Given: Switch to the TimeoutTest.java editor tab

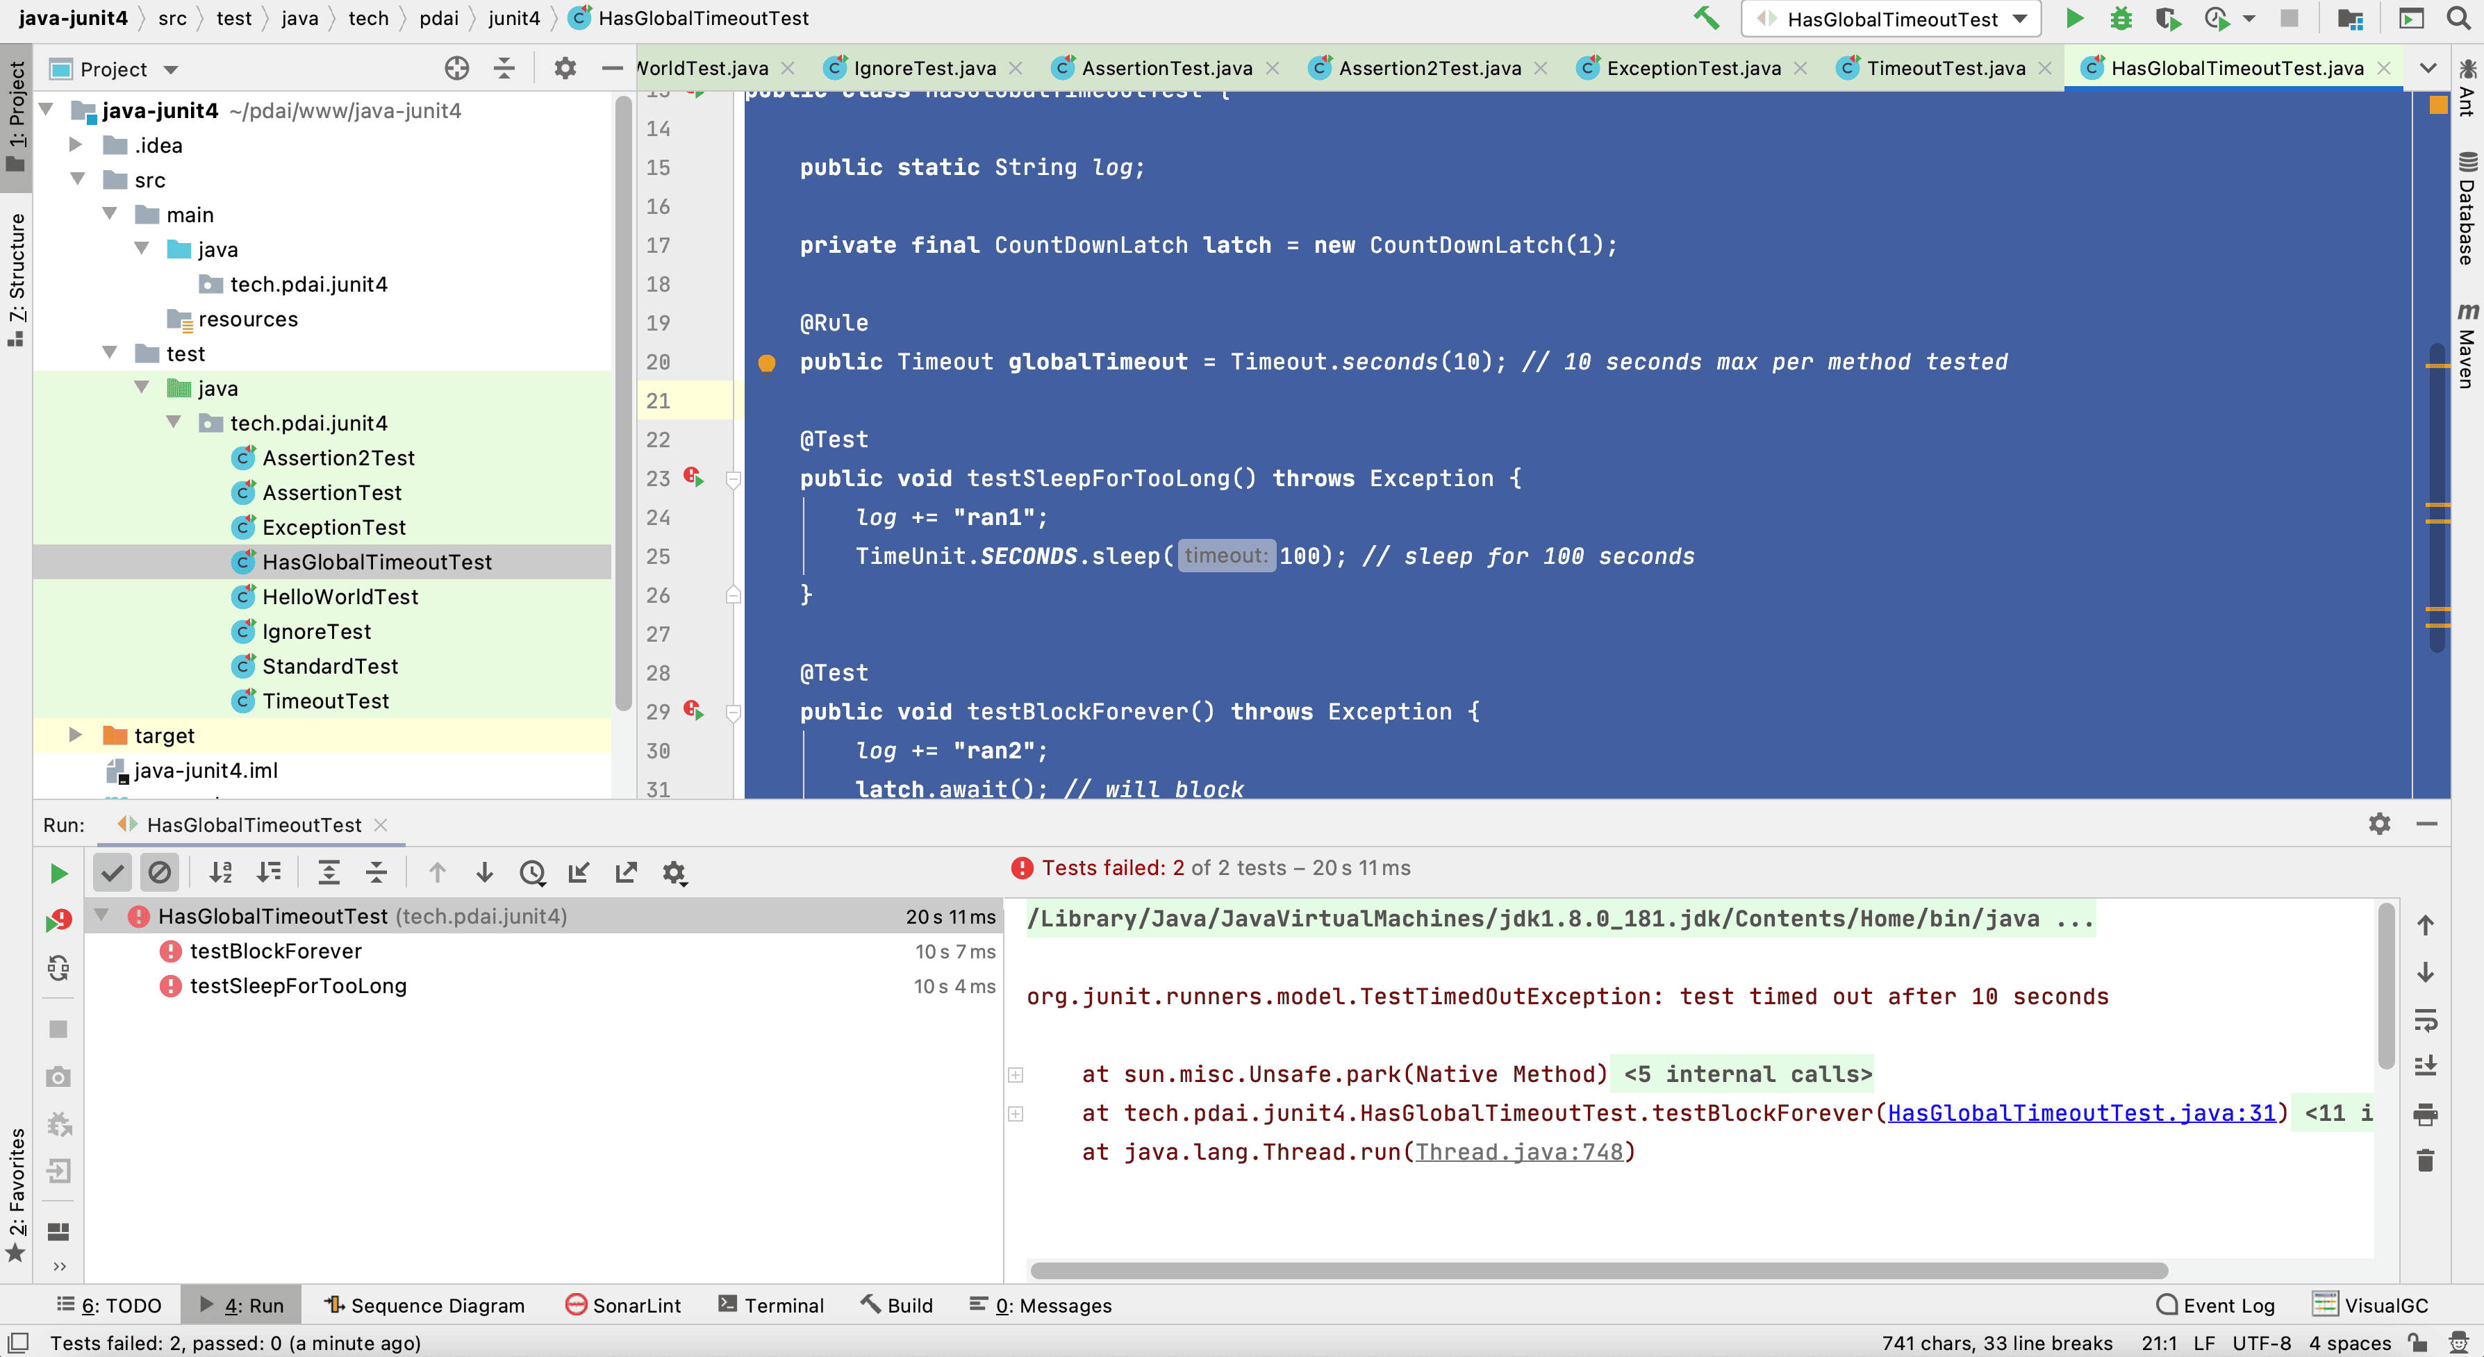Looking at the screenshot, I should pos(1945,67).
